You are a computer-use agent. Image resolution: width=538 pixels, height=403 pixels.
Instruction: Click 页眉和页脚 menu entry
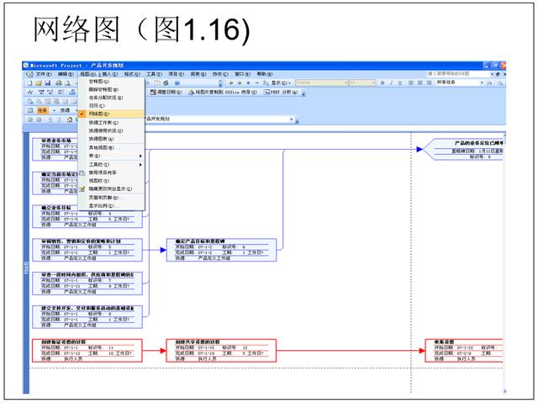[x=111, y=198]
